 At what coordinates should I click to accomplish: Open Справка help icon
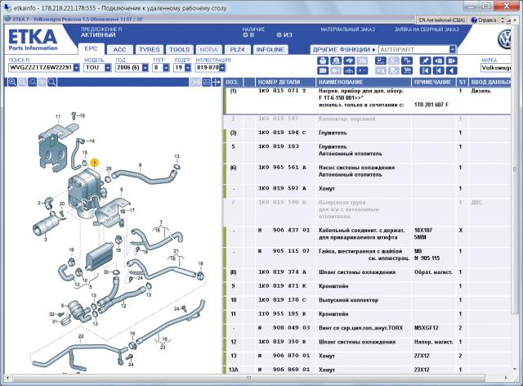point(483,20)
